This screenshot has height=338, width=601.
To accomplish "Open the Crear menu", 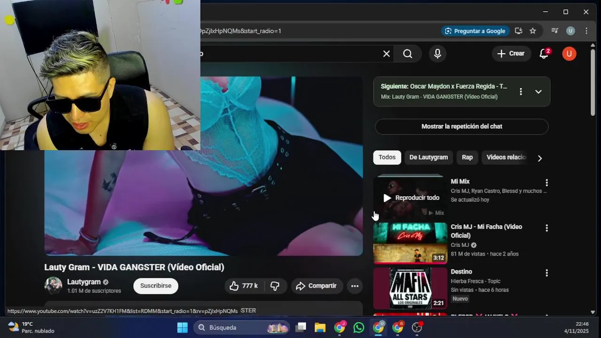I will click(511, 54).
